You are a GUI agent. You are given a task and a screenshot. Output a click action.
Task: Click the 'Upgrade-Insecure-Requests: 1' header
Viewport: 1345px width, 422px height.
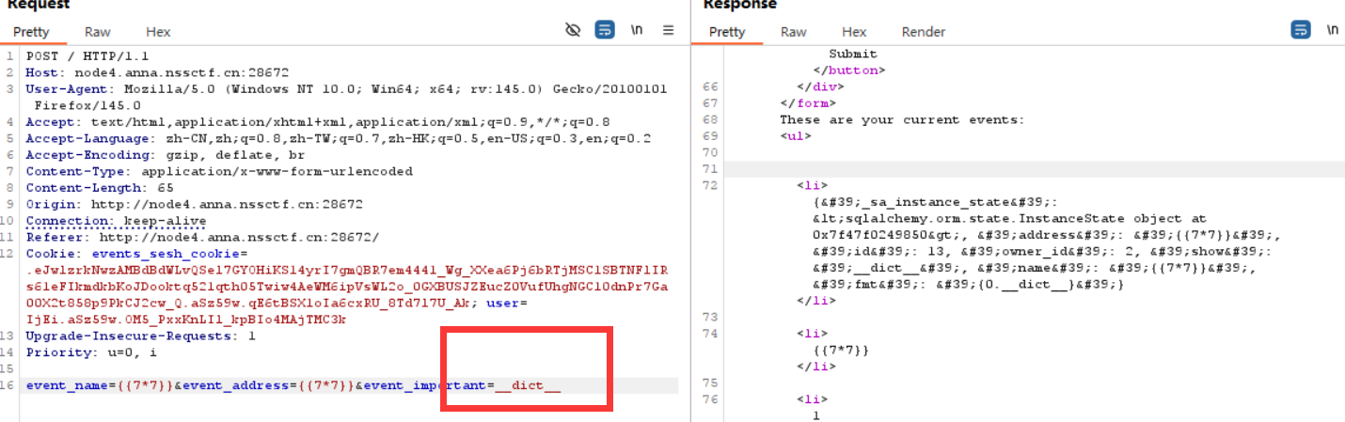pos(140,336)
